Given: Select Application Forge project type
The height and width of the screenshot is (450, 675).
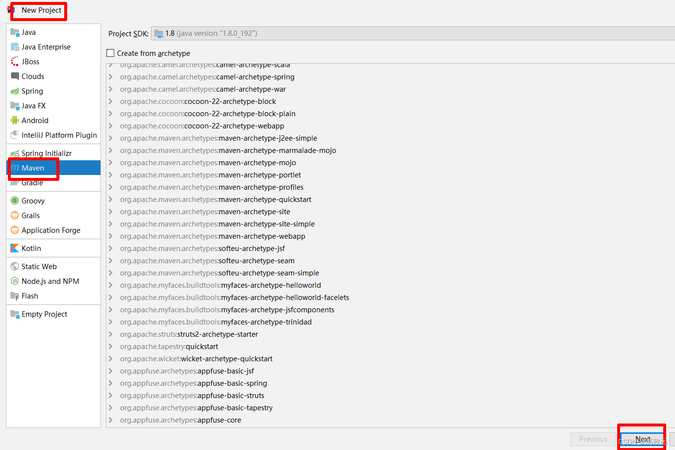Looking at the screenshot, I should (x=53, y=230).
